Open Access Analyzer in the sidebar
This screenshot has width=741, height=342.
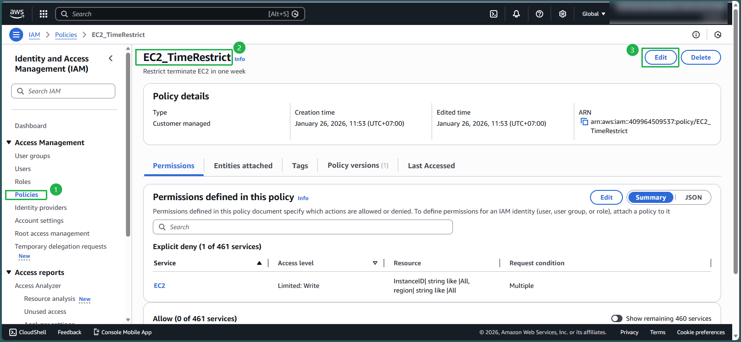pyautogui.click(x=38, y=286)
